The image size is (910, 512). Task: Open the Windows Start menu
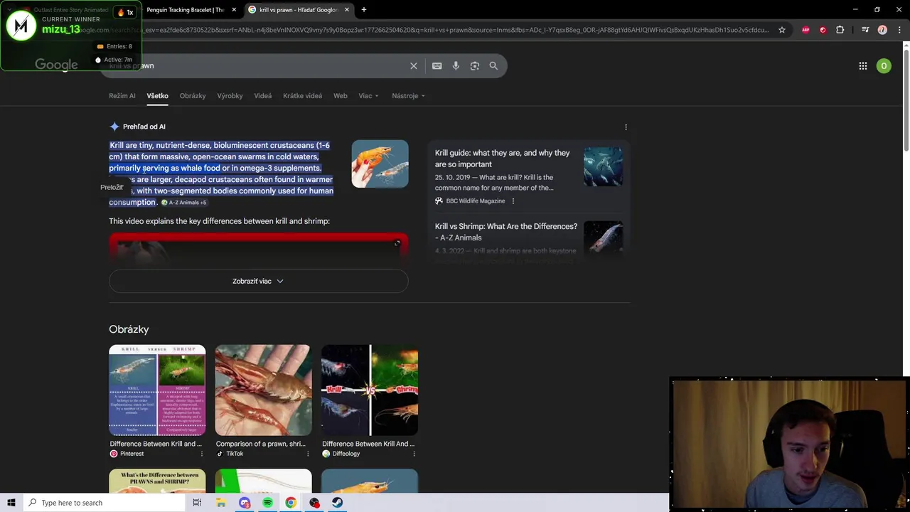[11, 503]
